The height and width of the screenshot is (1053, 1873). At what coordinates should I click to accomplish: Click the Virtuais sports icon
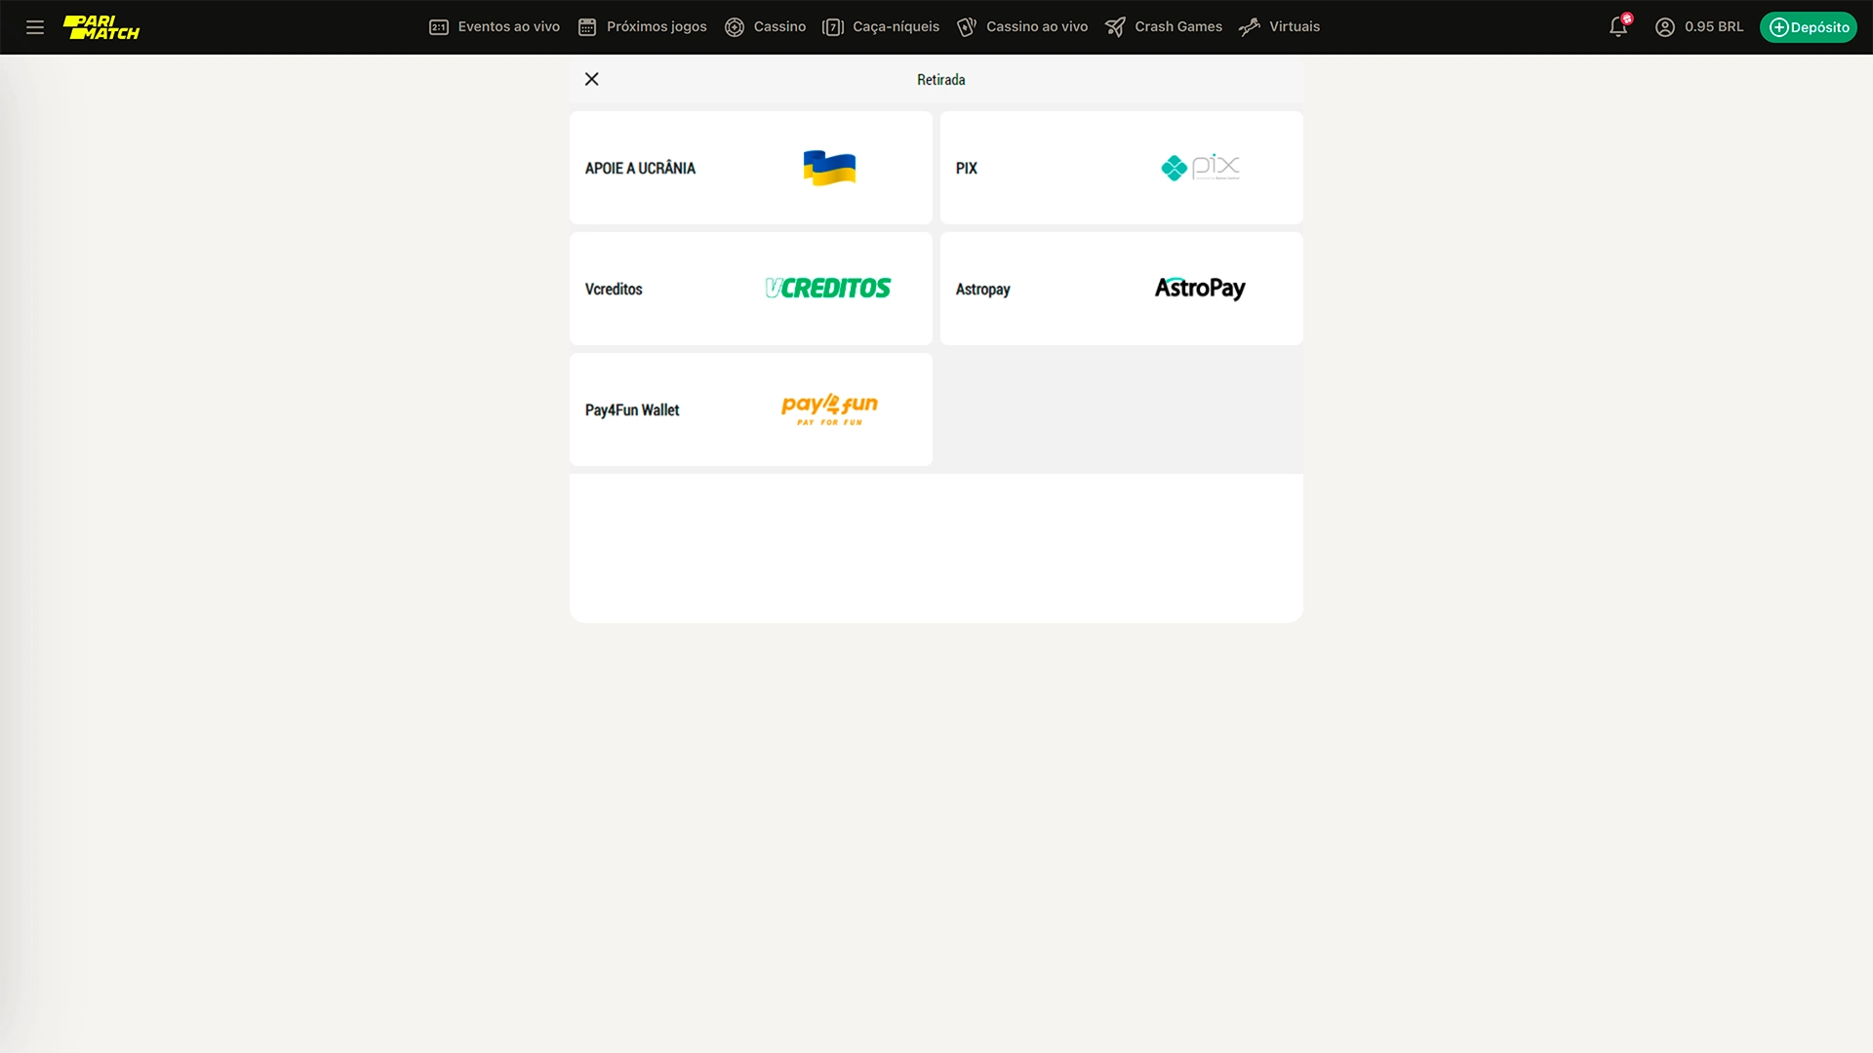pos(1250,27)
